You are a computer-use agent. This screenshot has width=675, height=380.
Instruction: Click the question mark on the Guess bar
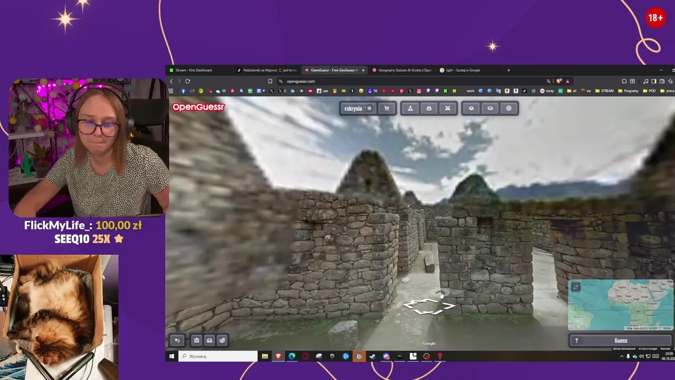[x=576, y=340]
